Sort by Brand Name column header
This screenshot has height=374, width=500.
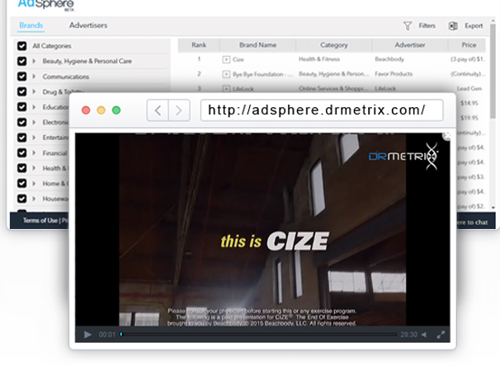point(257,45)
